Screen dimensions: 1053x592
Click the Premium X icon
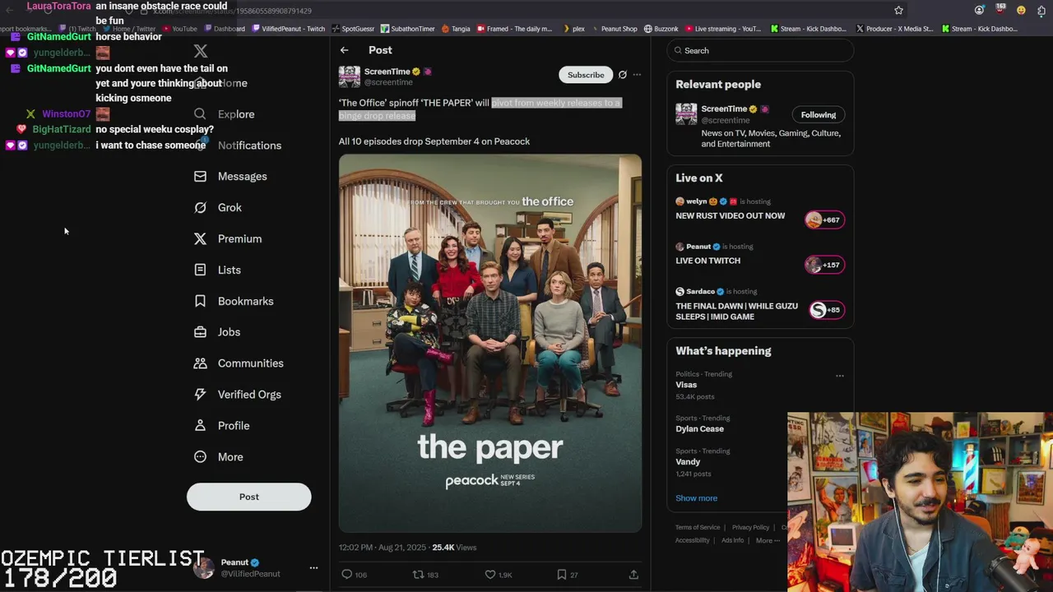200,238
